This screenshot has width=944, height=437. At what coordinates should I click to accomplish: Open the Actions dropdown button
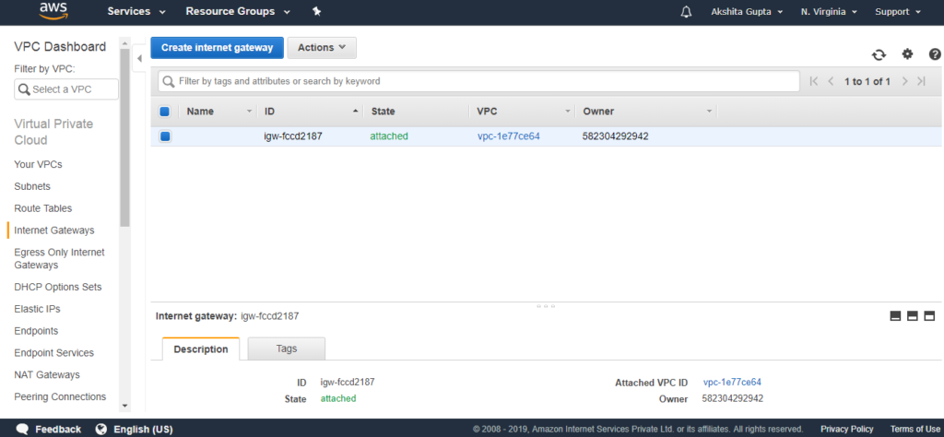(322, 48)
